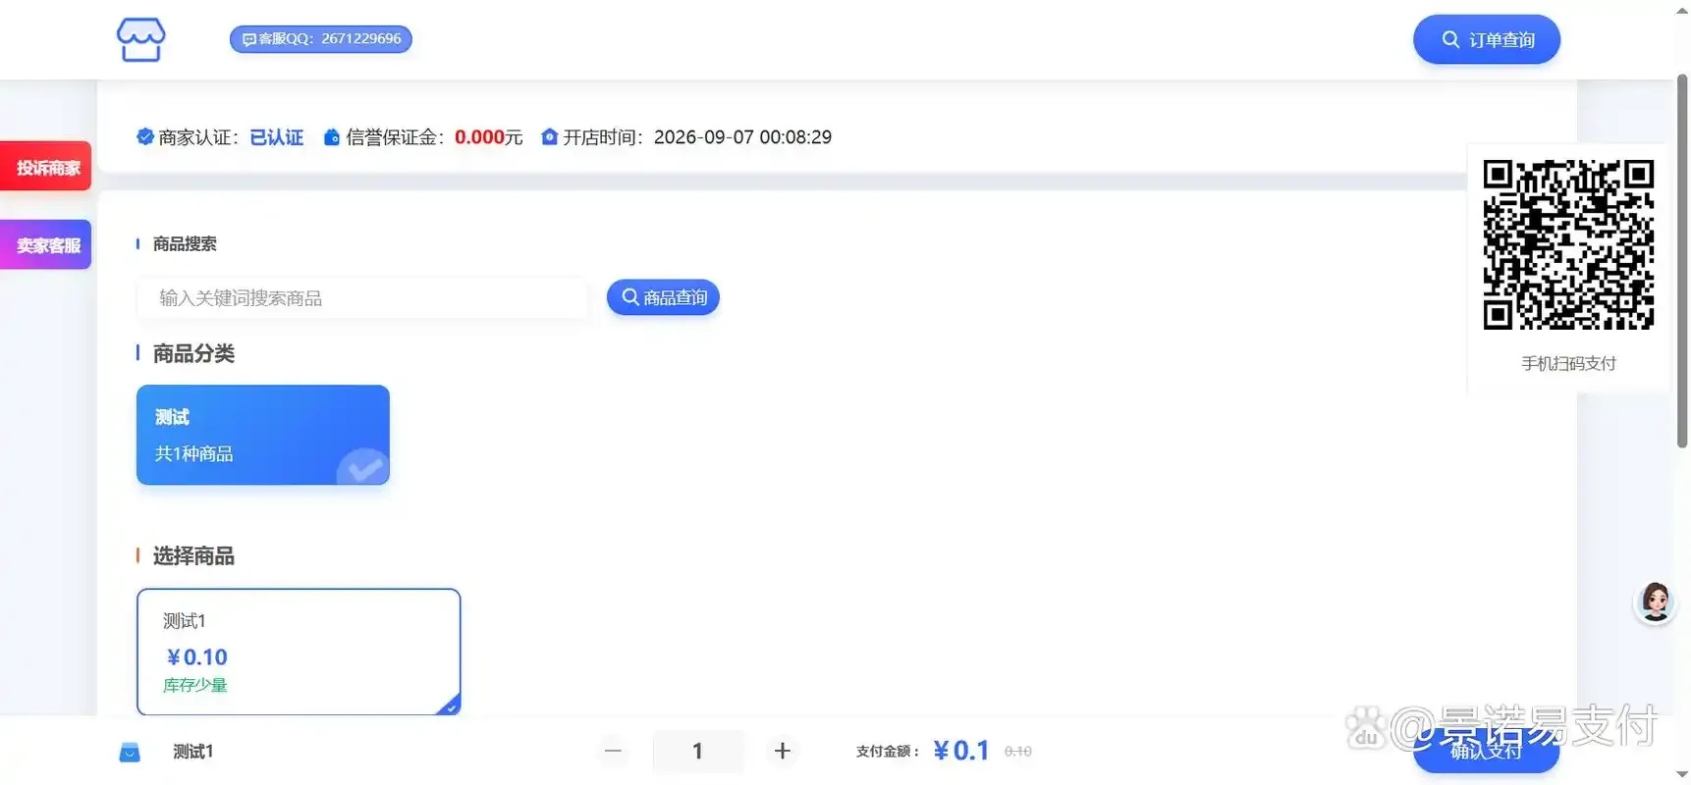Click the 开店时间 shop opening icon
This screenshot has width=1691, height=785.
click(550, 136)
